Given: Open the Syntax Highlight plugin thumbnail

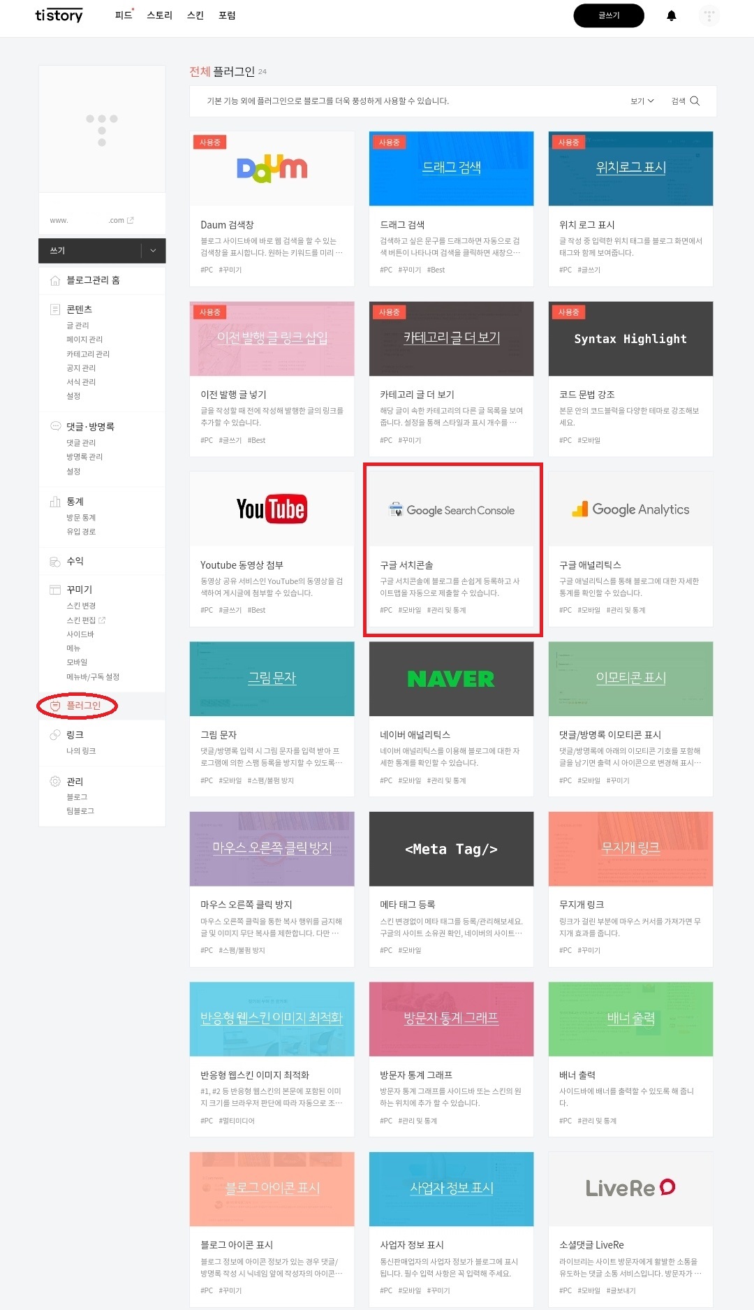Looking at the screenshot, I should coord(630,339).
